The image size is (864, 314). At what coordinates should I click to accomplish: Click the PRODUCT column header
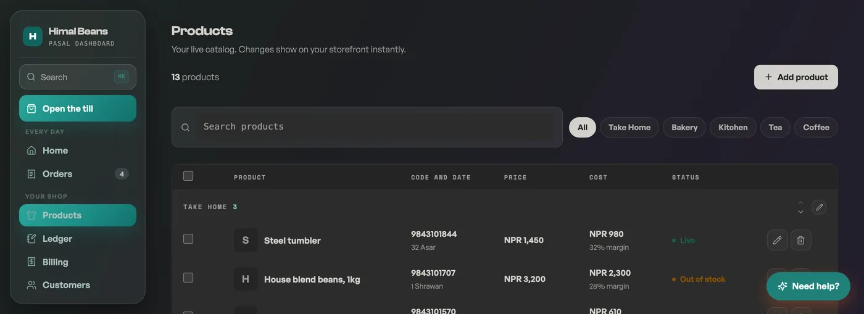(250, 177)
